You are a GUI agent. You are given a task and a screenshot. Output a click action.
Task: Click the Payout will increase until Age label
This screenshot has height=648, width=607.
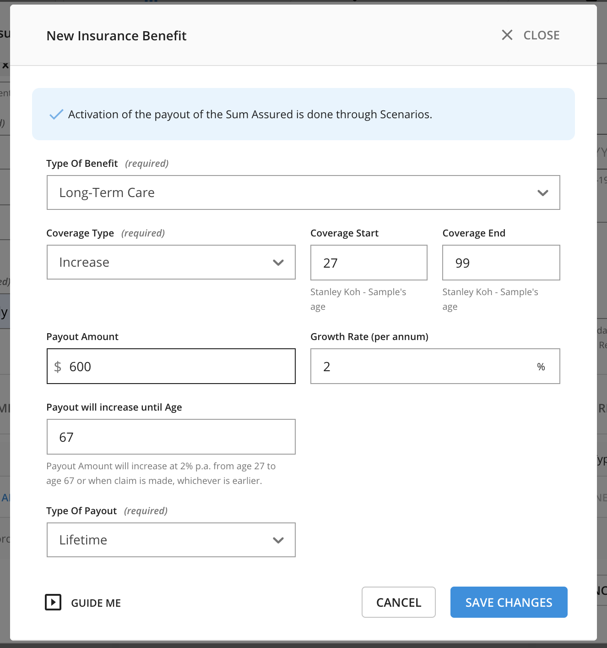click(x=114, y=407)
